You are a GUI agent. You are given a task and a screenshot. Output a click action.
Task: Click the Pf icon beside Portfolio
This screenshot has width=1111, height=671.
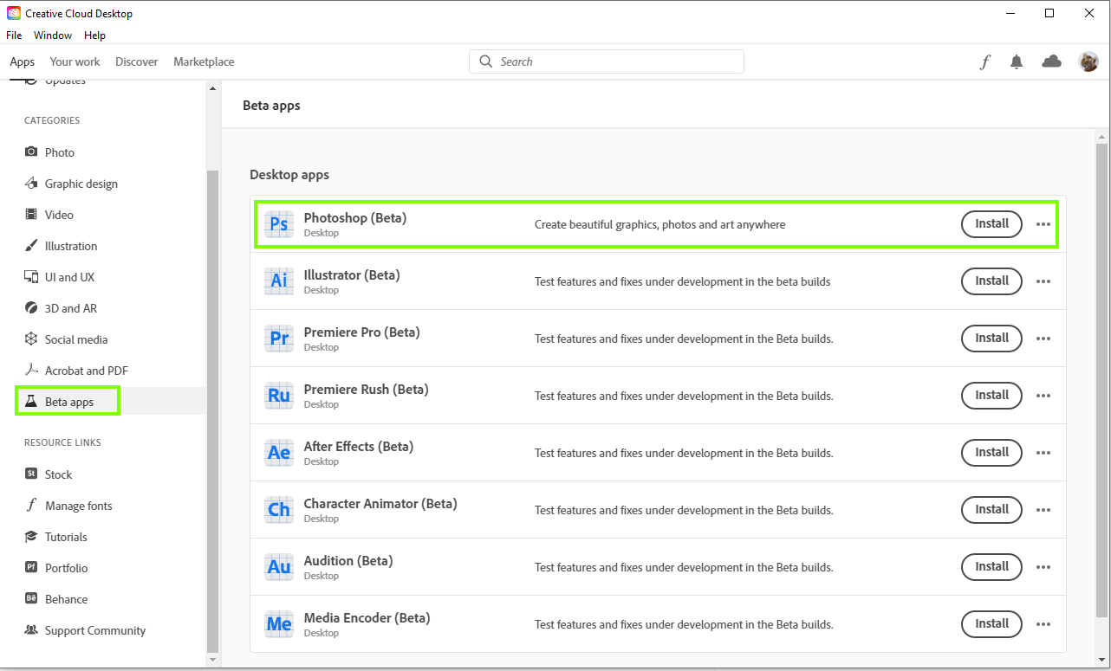(x=31, y=568)
